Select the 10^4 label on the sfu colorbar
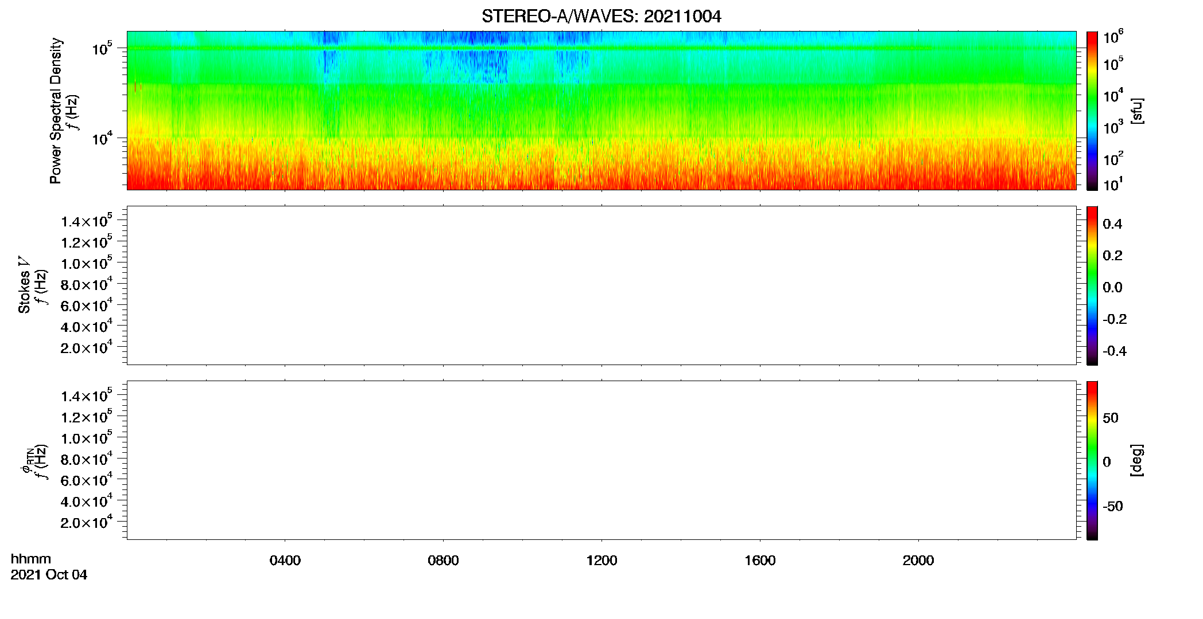The width and height of the screenshot is (1203, 619). click(1113, 95)
